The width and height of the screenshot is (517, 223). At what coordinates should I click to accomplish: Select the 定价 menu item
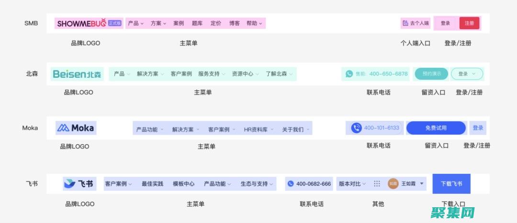pyautogui.click(x=216, y=23)
